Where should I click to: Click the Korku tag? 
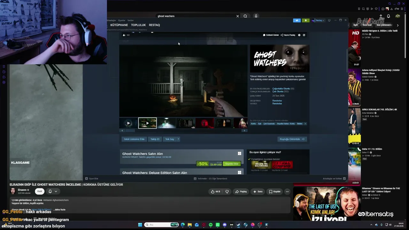coord(253,124)
